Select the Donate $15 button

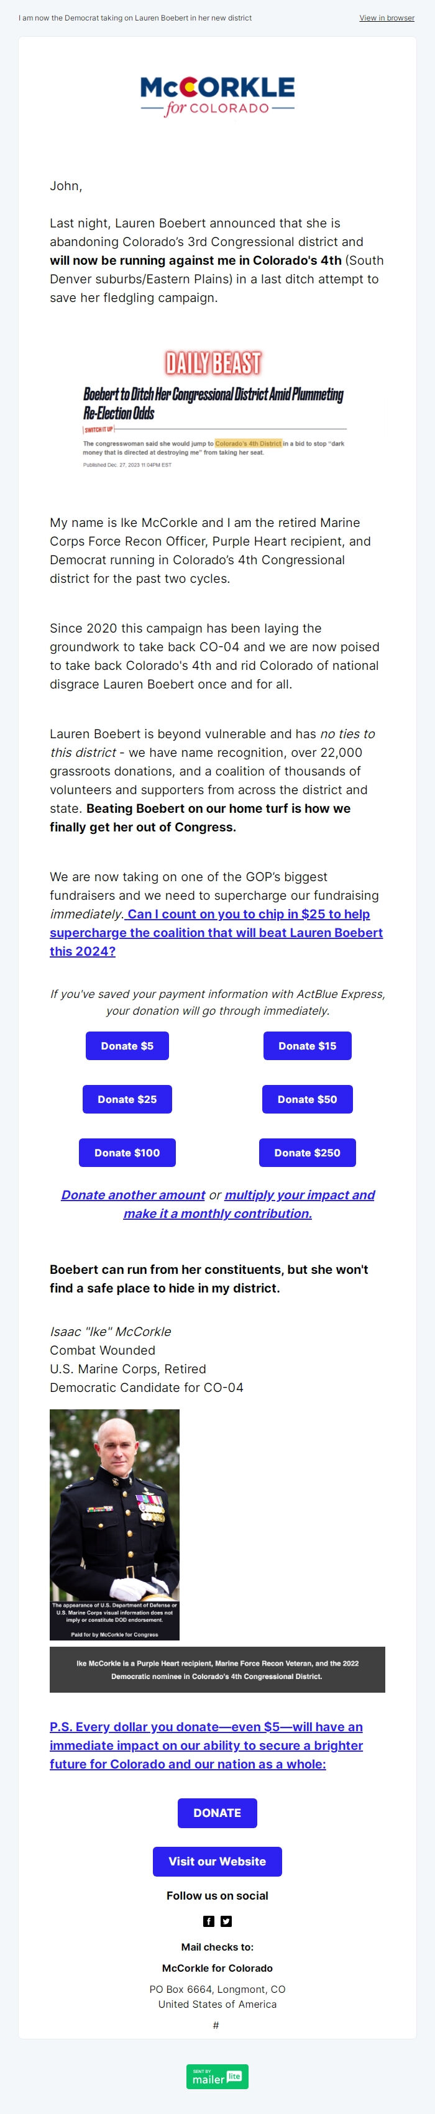pos(307,1046)
